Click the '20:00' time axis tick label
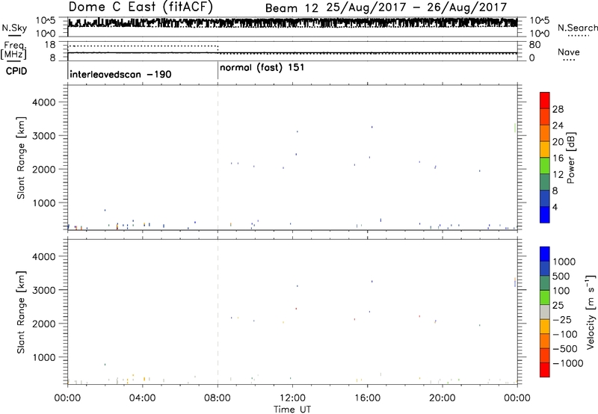This screenshot has width=598, height=414. (443, 398)
